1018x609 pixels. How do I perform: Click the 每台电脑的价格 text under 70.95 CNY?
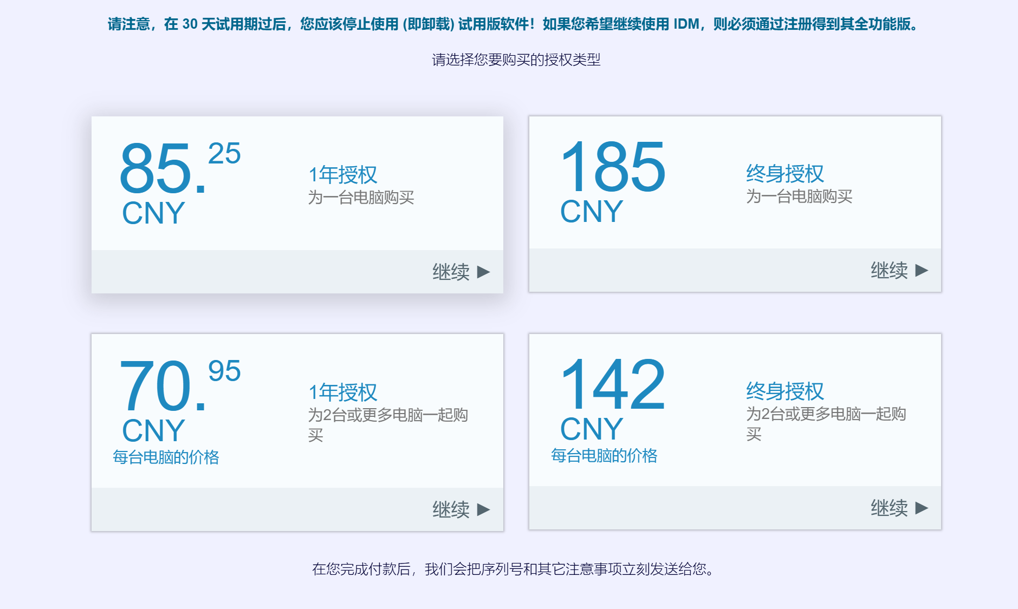168,456
